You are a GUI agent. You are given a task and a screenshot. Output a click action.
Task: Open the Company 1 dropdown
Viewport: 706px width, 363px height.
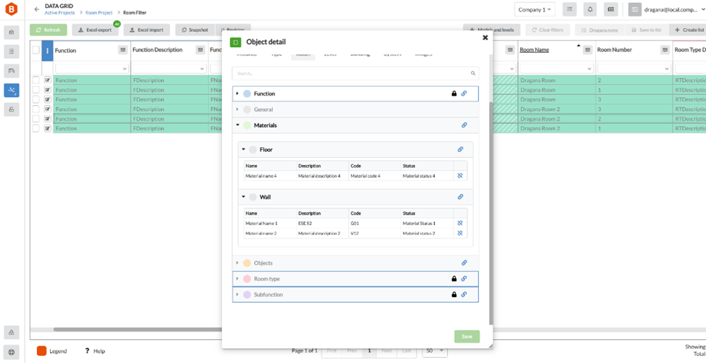click(535, 9)
